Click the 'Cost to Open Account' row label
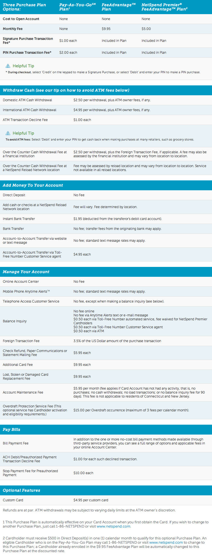212x555 pixels. [21, 19]
